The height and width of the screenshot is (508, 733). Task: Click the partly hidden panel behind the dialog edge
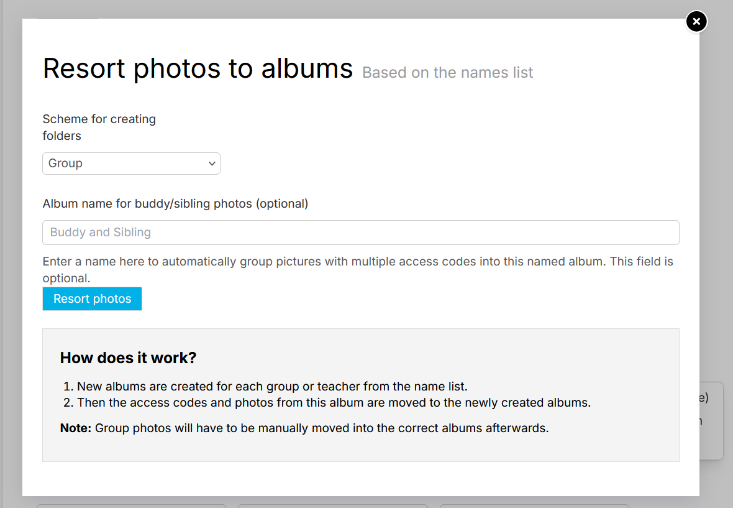tap(711, 421)
